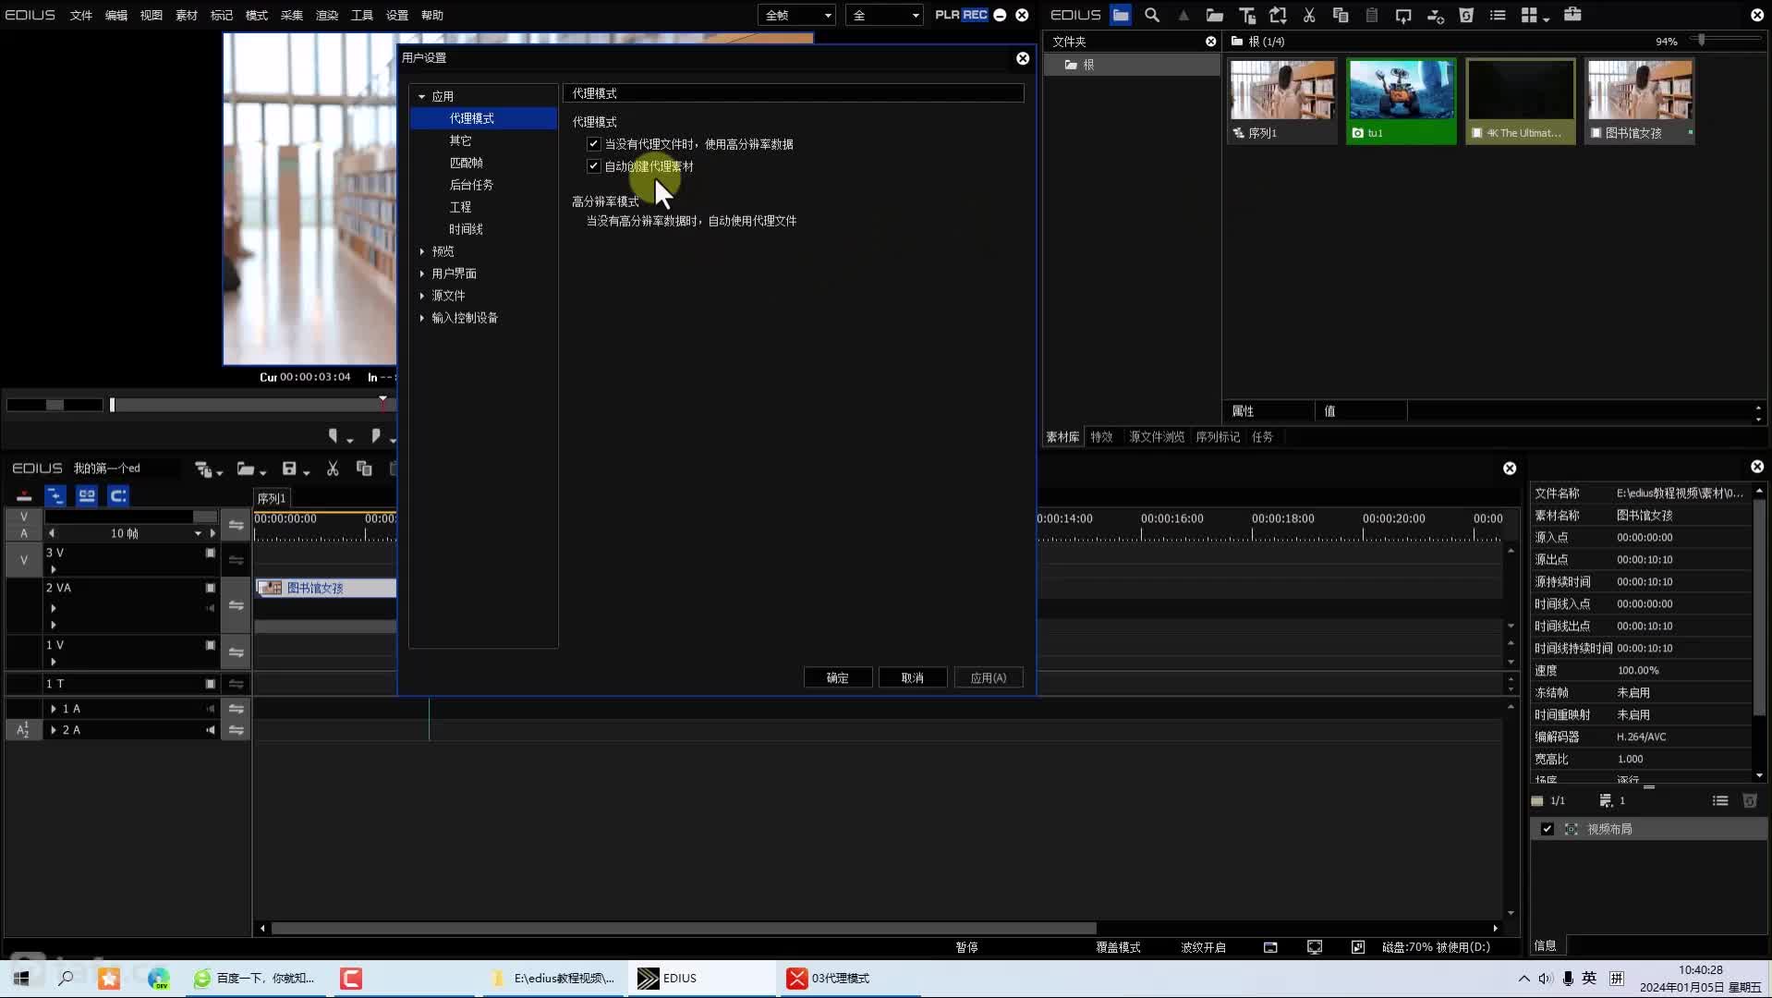Open the title creation icon in bin
The width and height of the screenshot is (1772, 998).
tap(1247, 15)
